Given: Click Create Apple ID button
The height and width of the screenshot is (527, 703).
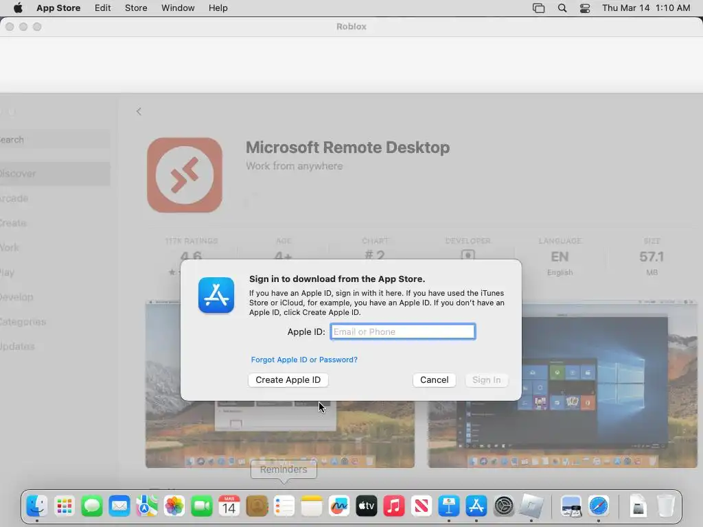Looking at the screenshot, I should coord(288,380).
